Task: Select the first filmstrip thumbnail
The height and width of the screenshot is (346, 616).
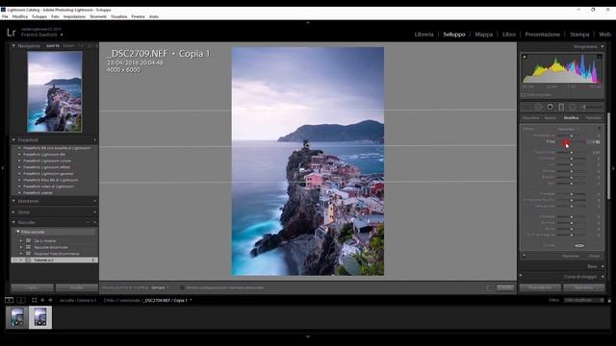Action: [x=17, y=317]
